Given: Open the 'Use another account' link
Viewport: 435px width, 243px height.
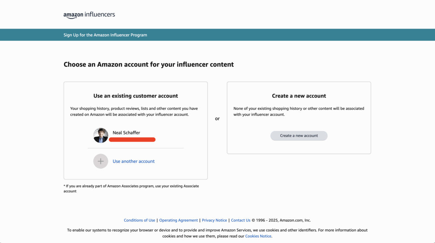Looking at the screenshot, I should [133, 161].
